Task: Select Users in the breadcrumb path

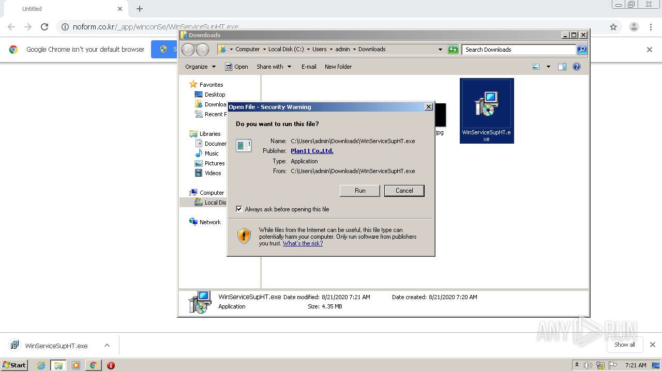Action: pyautogui.click(x=319, y=50)
